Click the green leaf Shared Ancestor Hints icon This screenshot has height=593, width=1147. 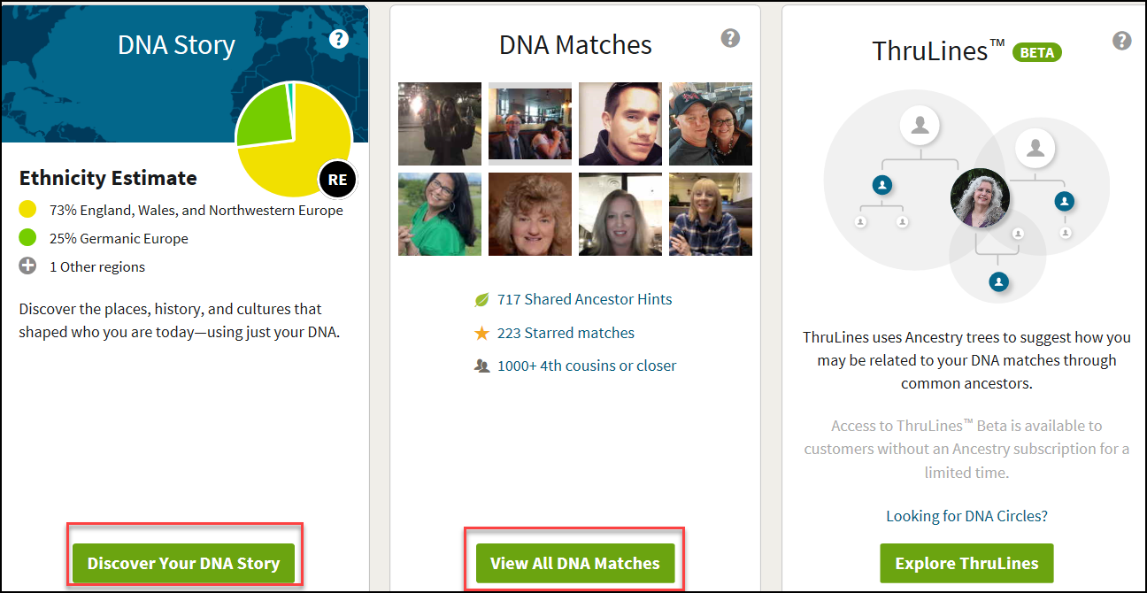(x=481, y=300)
